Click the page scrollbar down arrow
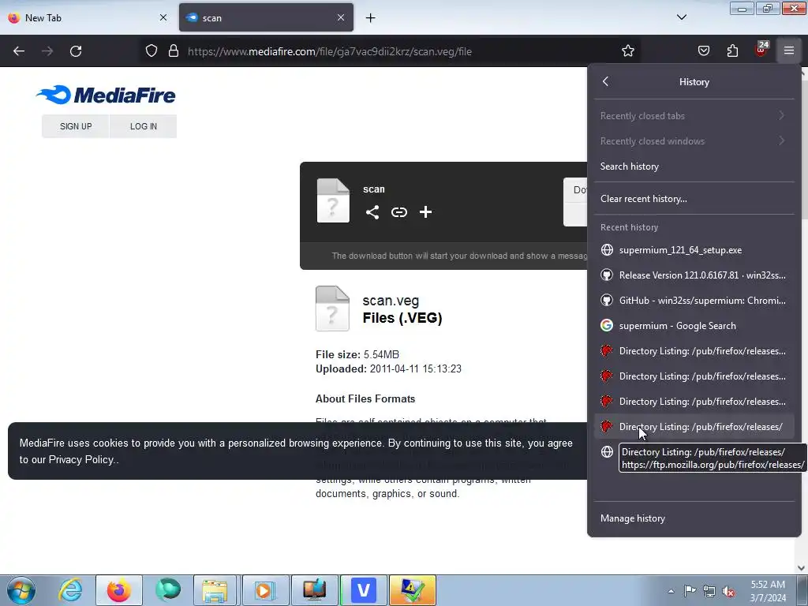This screenshot has width=808, height=606. (802, 568)
